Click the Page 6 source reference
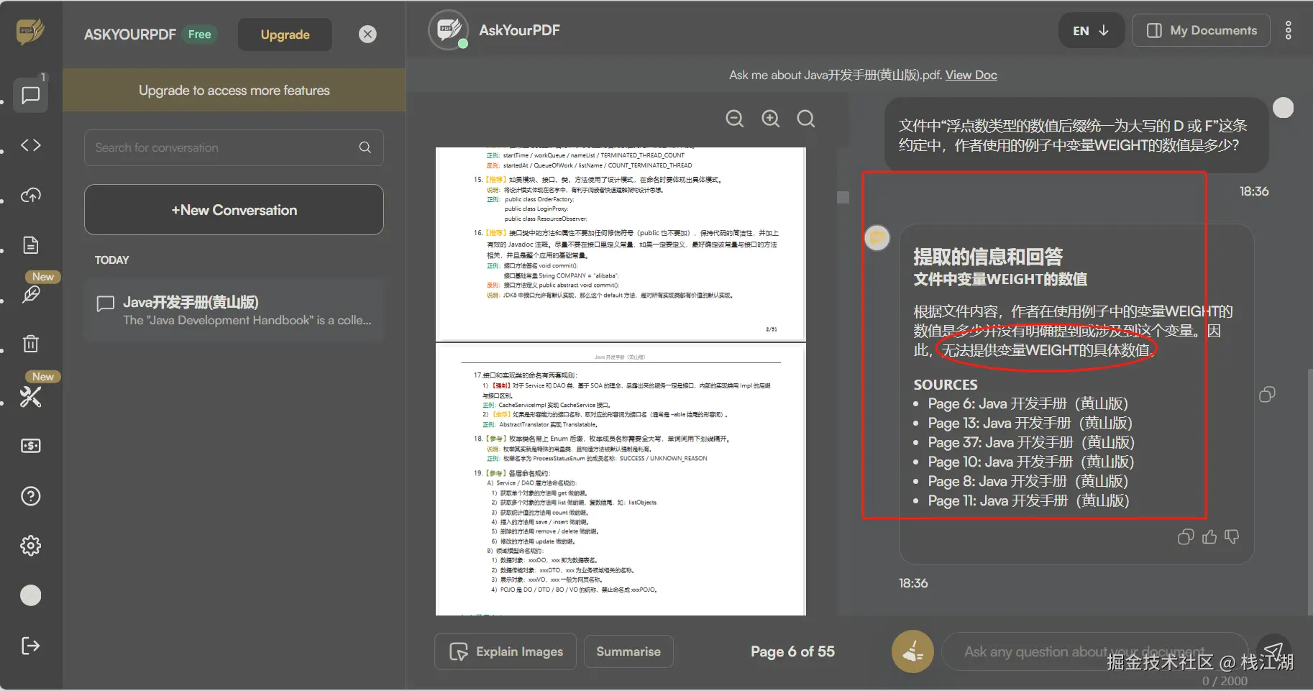The width and height of the screenshot is (1313, 691). (x=1028, y=403)
